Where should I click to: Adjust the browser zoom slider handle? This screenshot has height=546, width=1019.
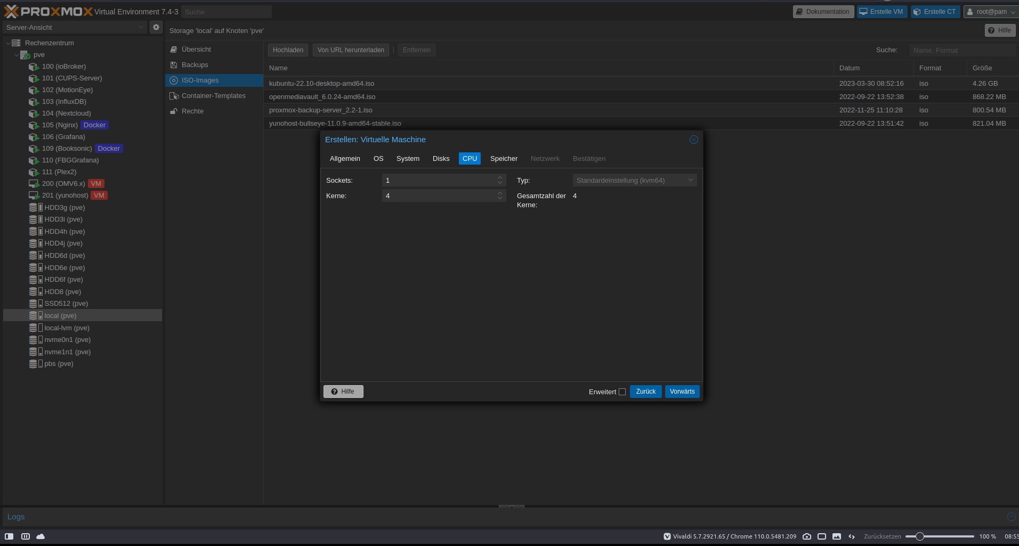pyautogui.click(x=919, y=536)
